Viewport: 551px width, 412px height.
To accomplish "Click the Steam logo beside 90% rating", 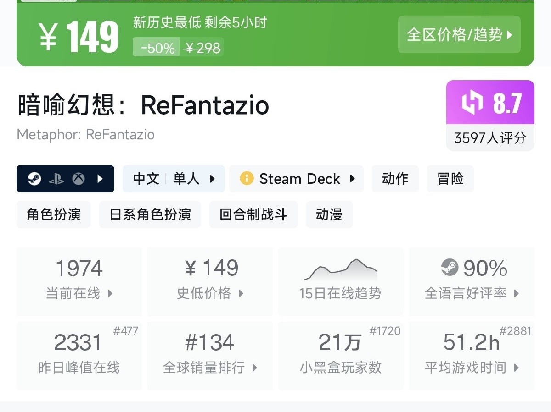I will 450,268.
